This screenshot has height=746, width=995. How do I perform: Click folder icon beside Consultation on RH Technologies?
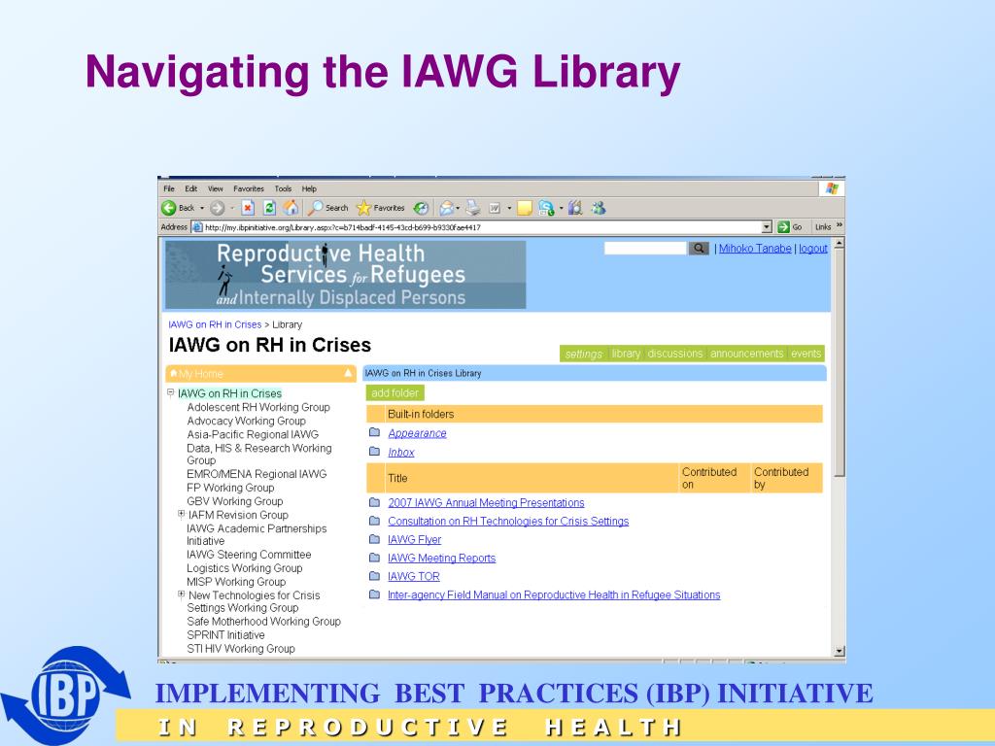(x=374, y=521)
